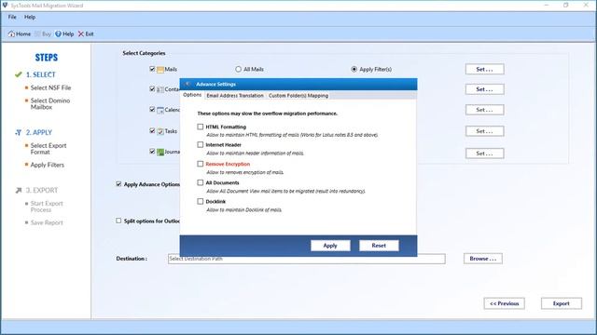Viewport: 597px width, 335px height.
Task: Uncheck the Journal category checkbox
Action: click(x=152, y=151)
